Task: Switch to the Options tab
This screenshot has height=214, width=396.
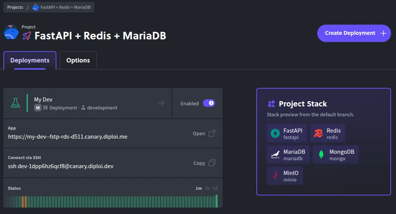Action: 78,61
